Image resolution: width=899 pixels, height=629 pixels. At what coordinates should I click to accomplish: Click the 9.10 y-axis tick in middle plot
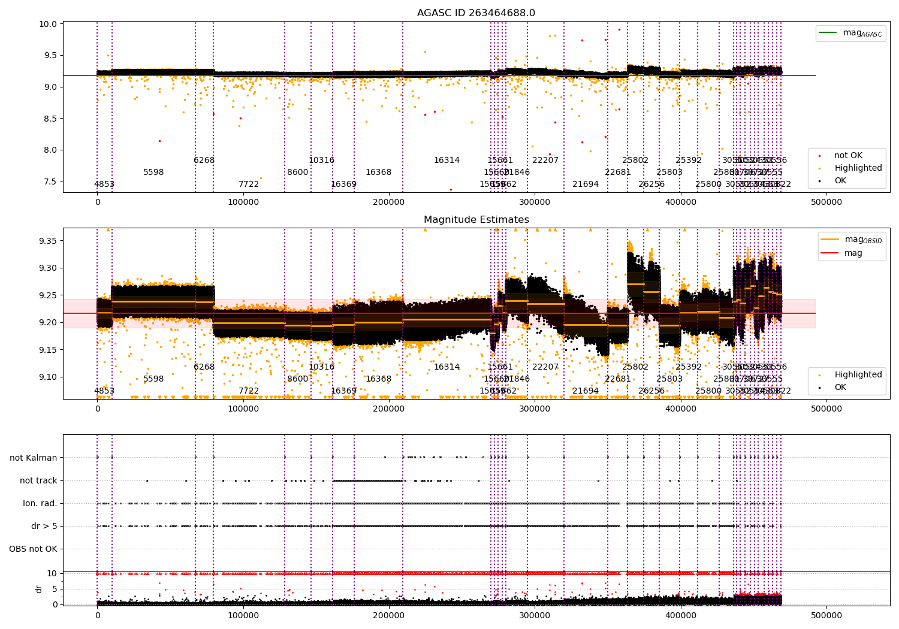click(49, 377)
